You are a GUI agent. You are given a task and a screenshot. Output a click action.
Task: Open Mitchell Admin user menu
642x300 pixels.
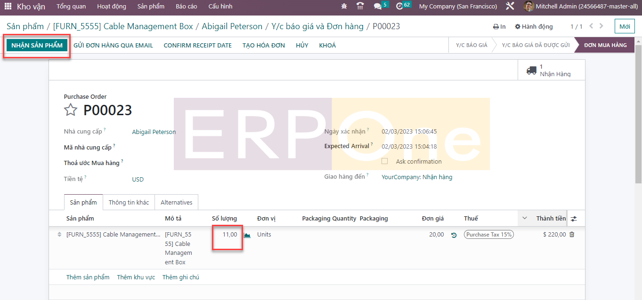pos(580,7)
